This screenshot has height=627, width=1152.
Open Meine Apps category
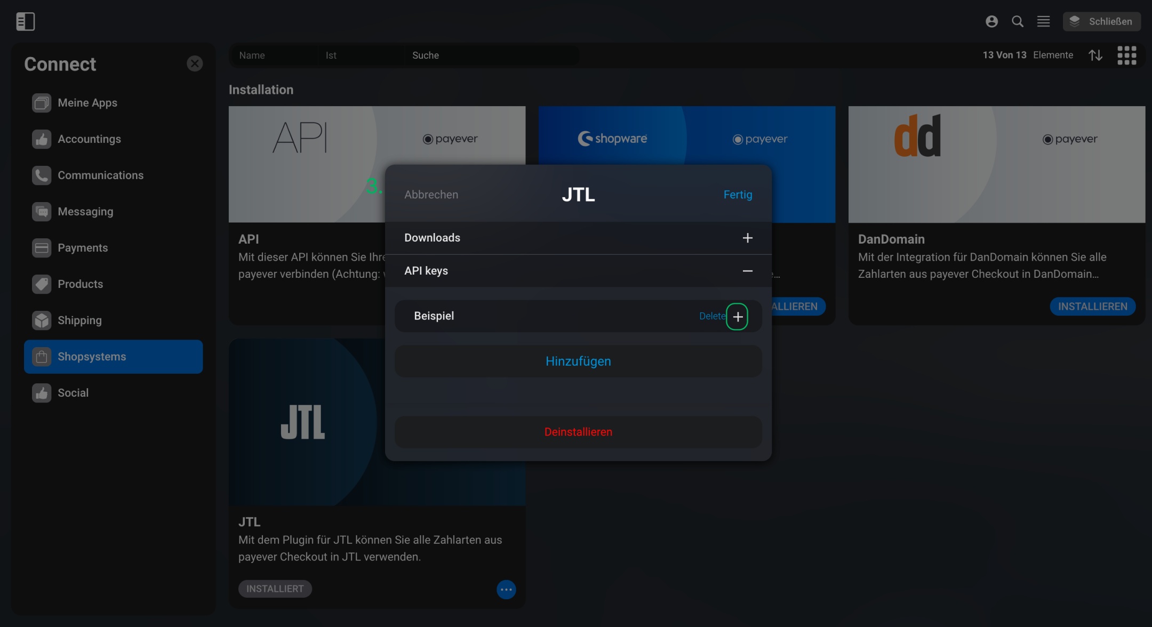(114, 103)
